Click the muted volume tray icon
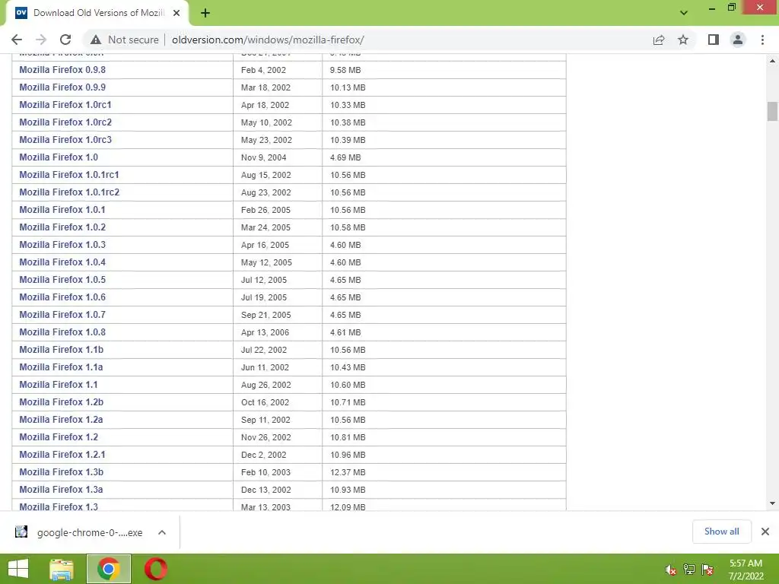Screen dimensions: 779x584 click(670, 570)
